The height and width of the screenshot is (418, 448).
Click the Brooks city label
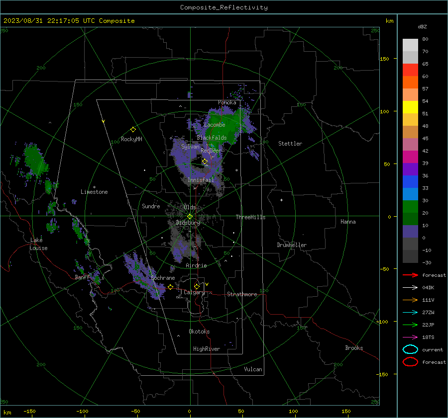tap(354, 348)
